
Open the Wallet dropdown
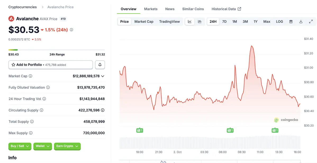42,146
